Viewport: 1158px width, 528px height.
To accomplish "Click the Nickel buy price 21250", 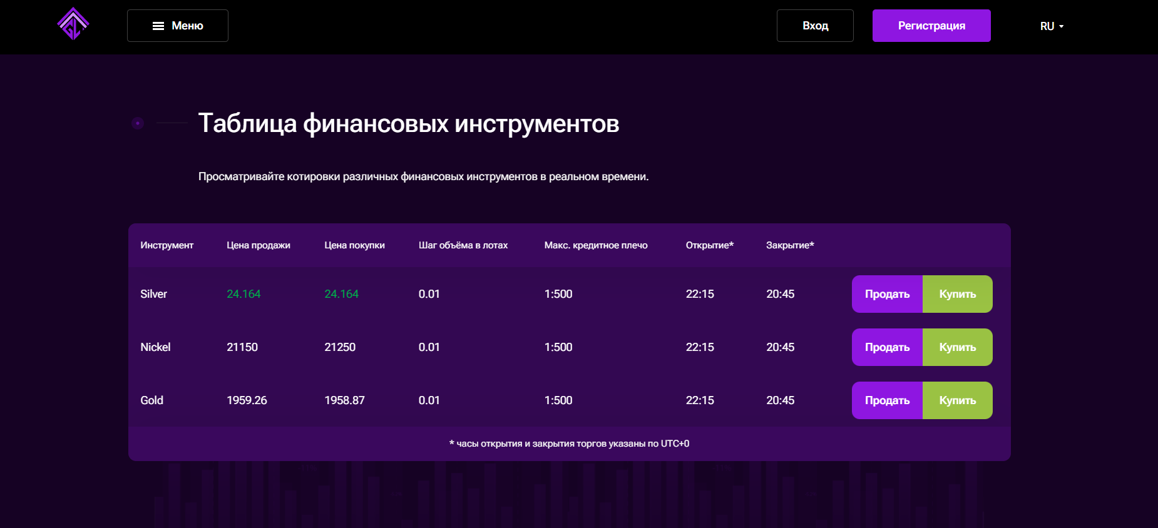I will tap(340, 347).
